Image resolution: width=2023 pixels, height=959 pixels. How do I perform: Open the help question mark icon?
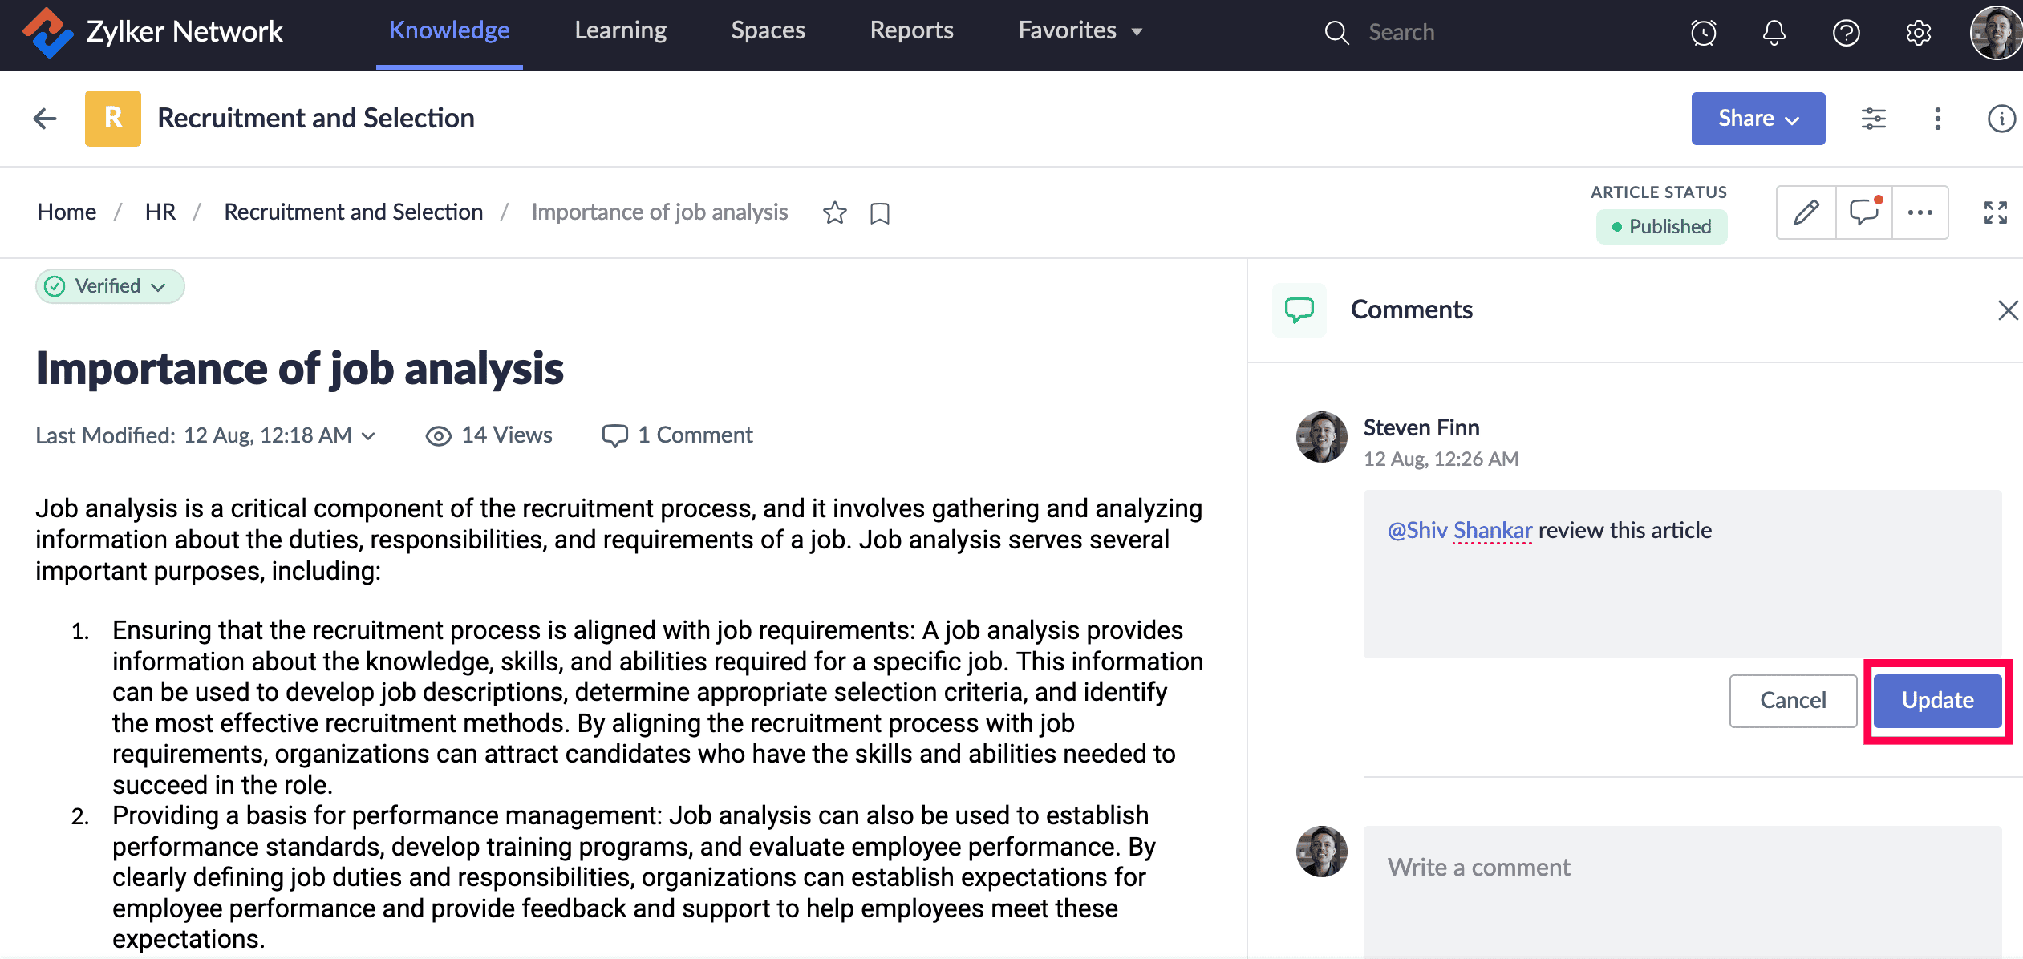point(1846,33)
